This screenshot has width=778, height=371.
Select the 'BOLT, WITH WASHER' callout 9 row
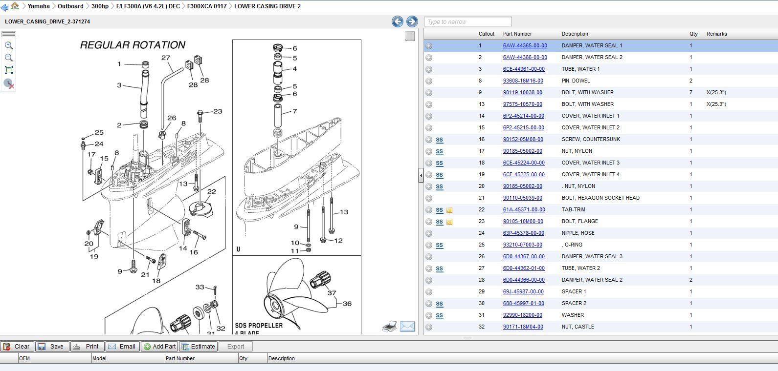[600, 92]
